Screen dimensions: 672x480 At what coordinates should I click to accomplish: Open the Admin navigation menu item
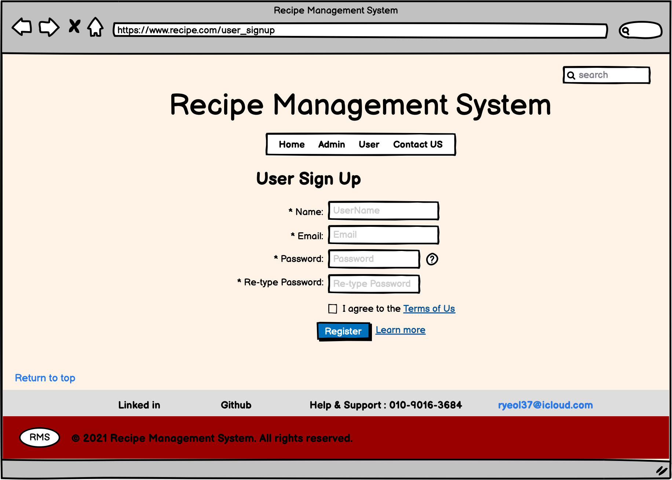pyautogui.click(x=331, y=144)
